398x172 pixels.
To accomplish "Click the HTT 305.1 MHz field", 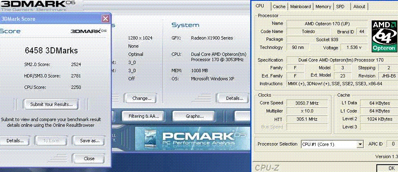I will pos(307,119).
